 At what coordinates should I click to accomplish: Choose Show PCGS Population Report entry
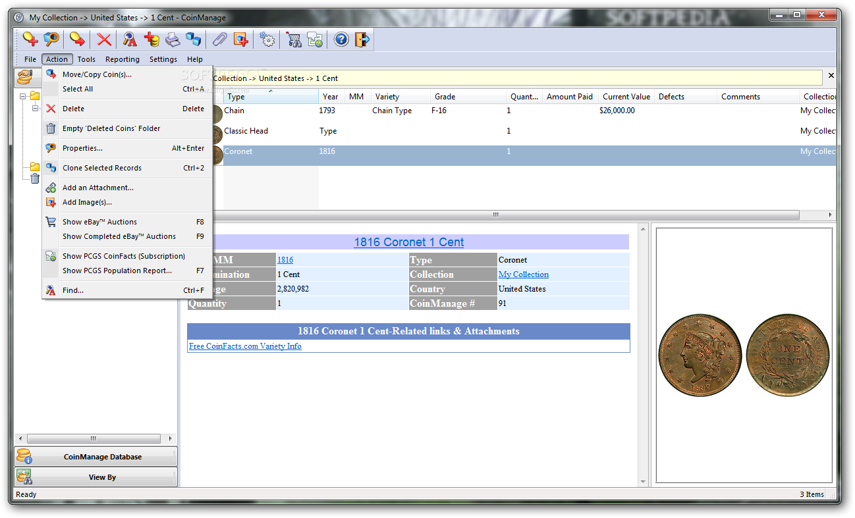127,271
